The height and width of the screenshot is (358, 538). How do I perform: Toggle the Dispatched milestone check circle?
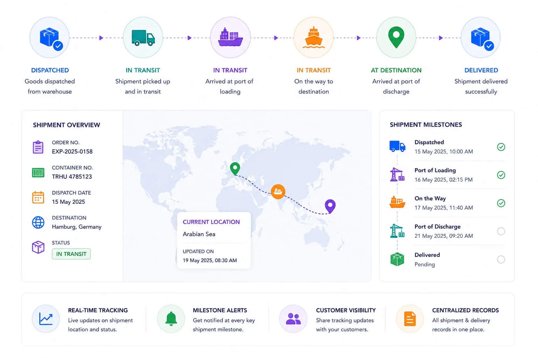501,147
